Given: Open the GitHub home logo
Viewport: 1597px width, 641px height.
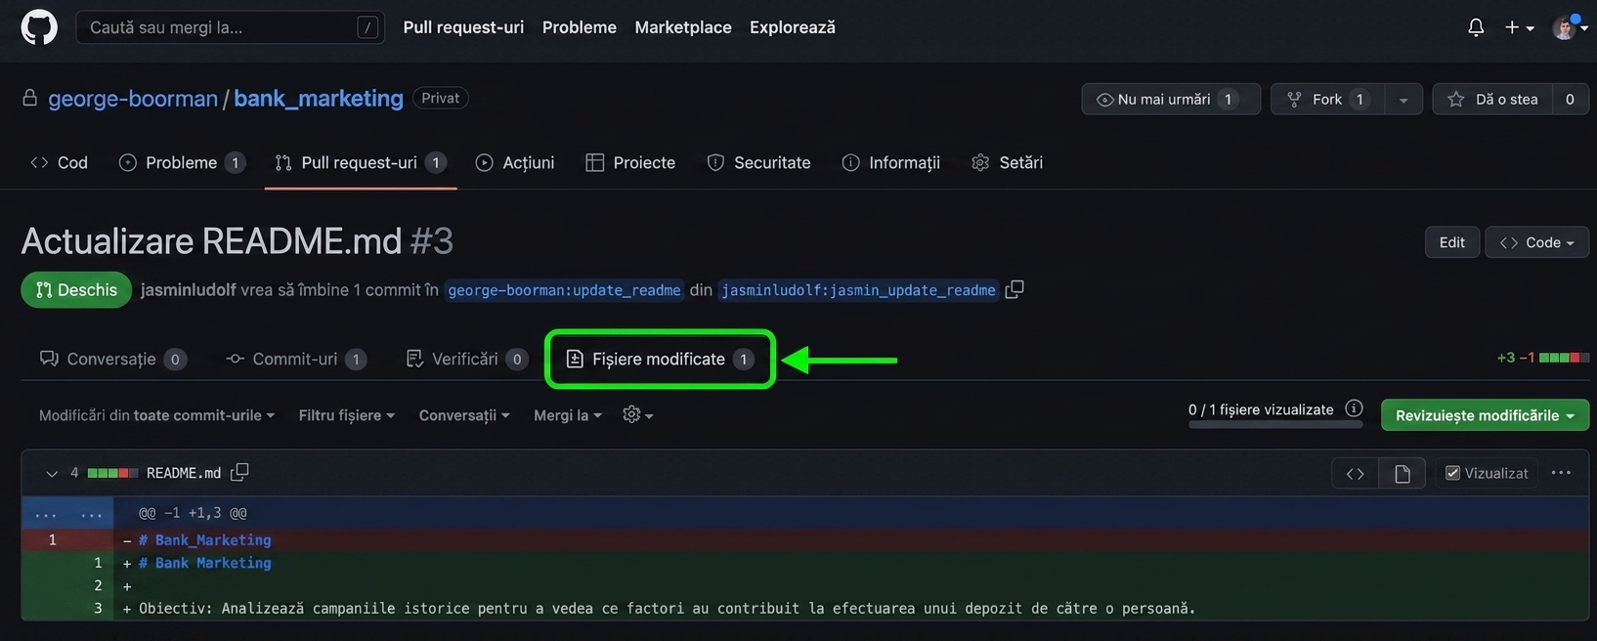Looking at the screenshot, I should pyautogui.click(x=39, y=27).
